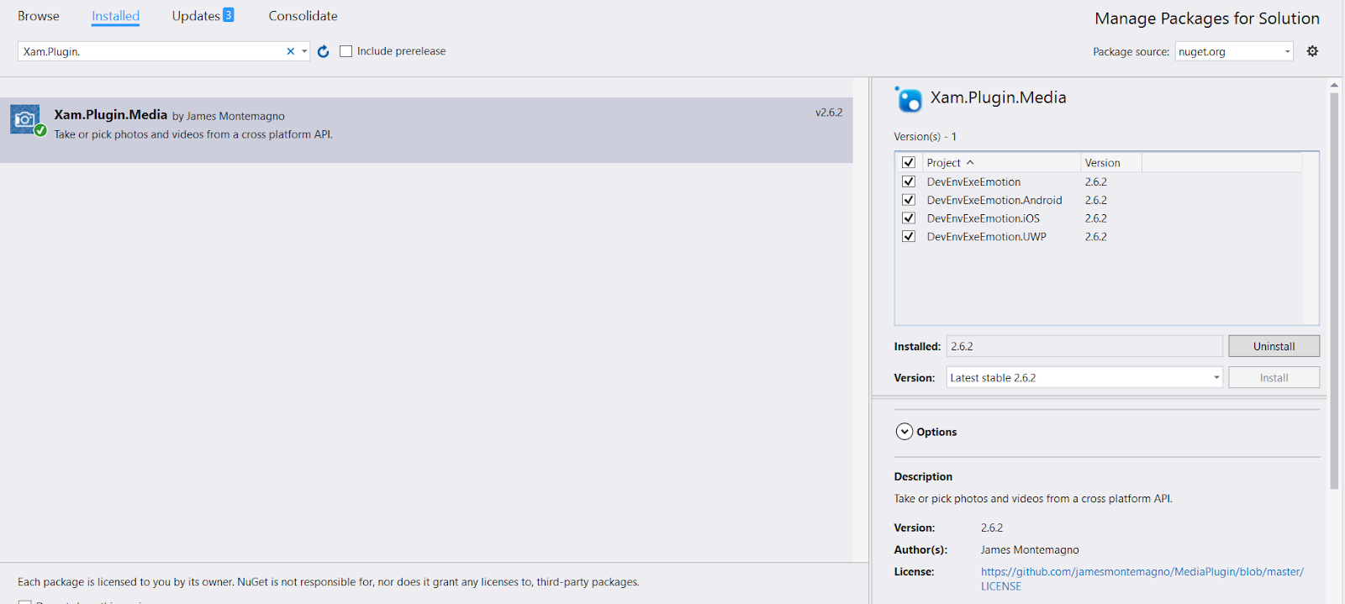Click the Uninstall button
This screenshot has height=604, width=1345.
click(1274, 346)
